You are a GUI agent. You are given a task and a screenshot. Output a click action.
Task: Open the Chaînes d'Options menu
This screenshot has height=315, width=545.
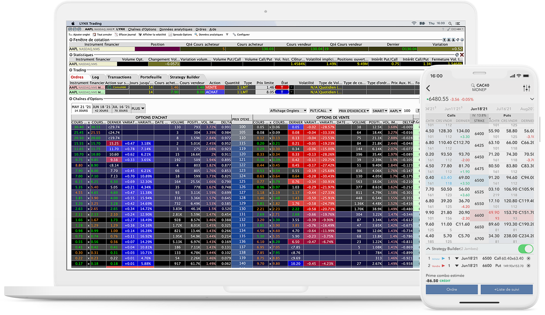[142, 29]
